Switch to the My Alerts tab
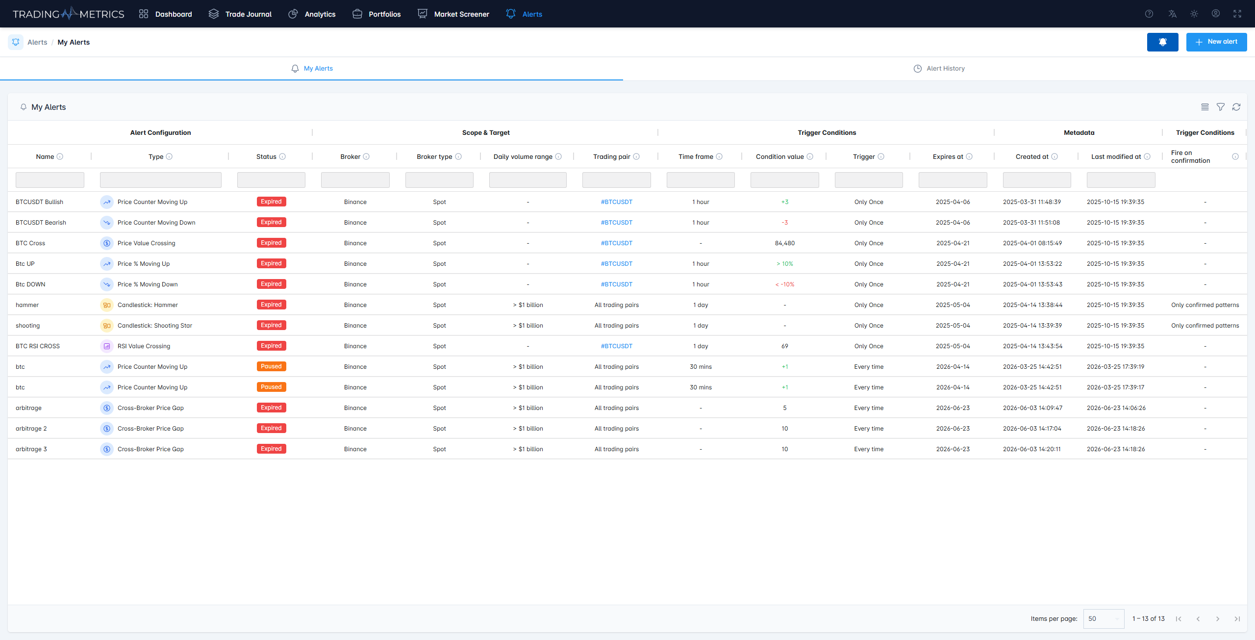Viewport: 1255px width, 640px height. click(x=312, y=69)
